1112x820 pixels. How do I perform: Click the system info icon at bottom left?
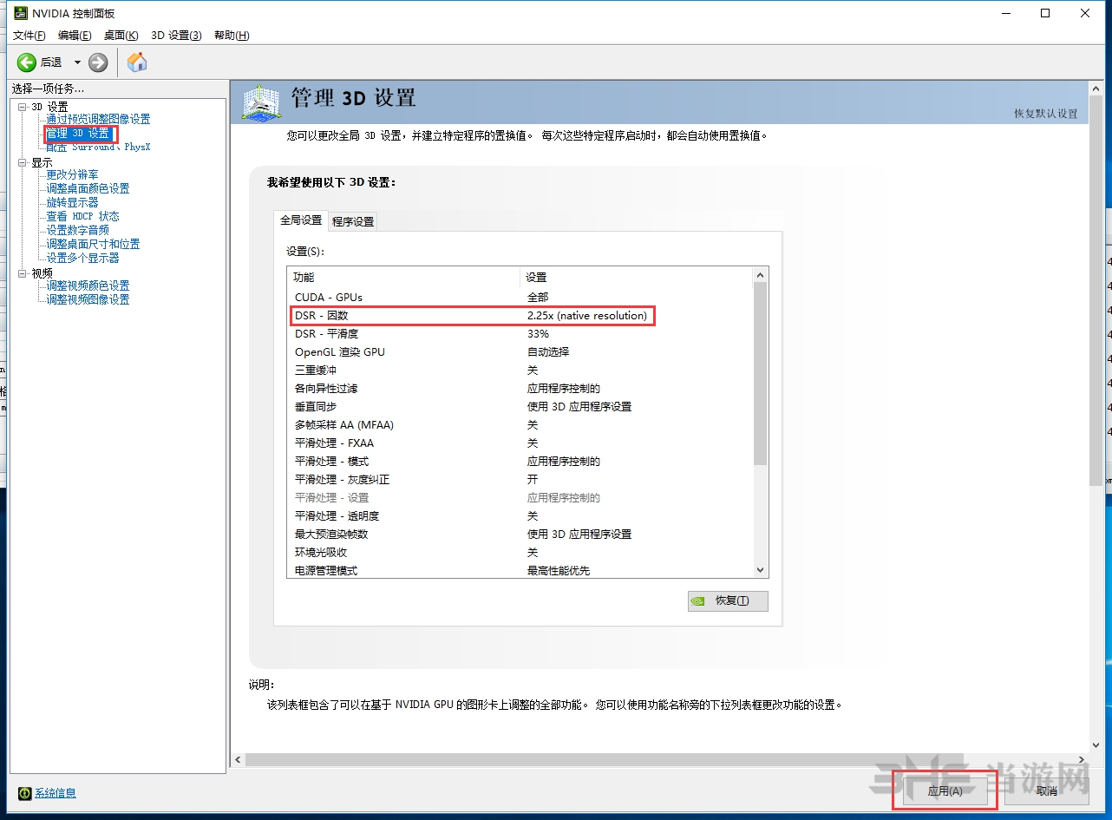[x=24, y=793]
